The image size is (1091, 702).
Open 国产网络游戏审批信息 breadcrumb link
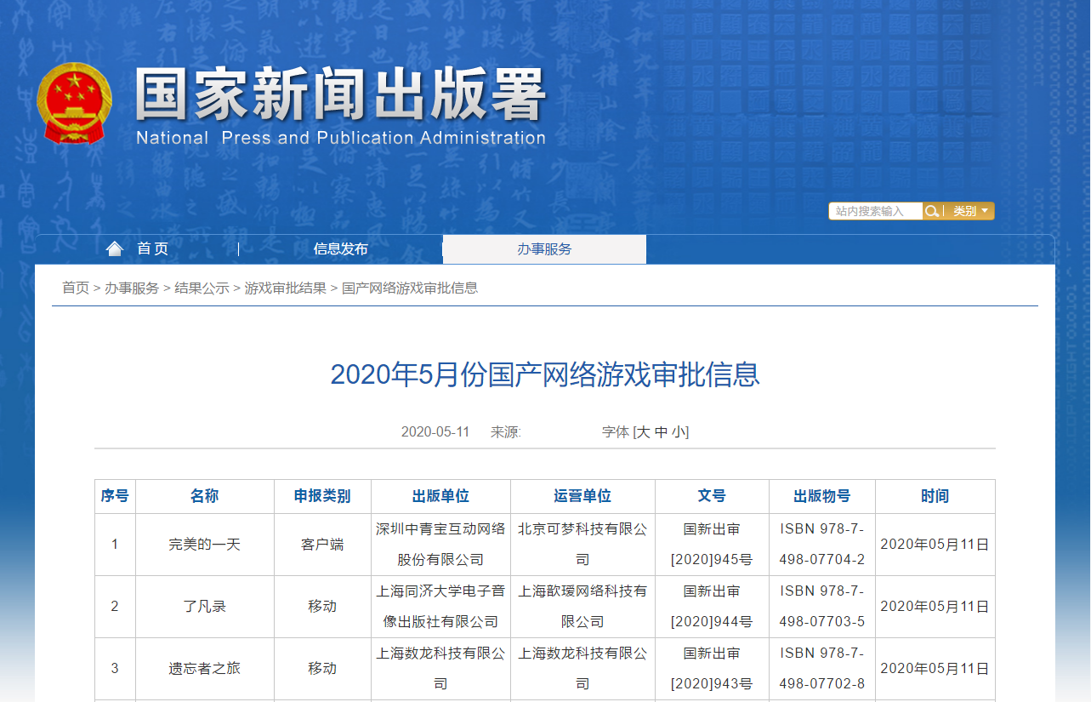tap(410, 288)
